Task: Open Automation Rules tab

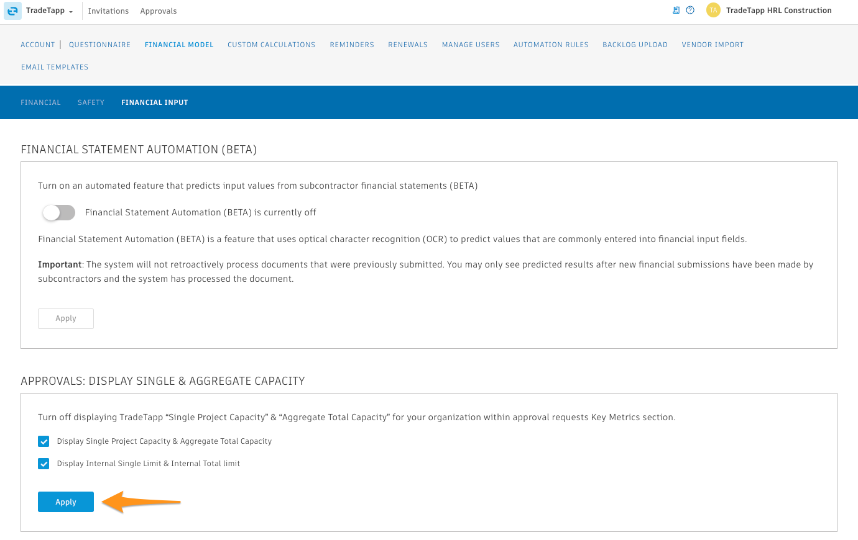Action: pos(551,45)
